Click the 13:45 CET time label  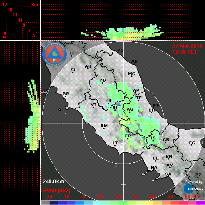pos(184,52)
